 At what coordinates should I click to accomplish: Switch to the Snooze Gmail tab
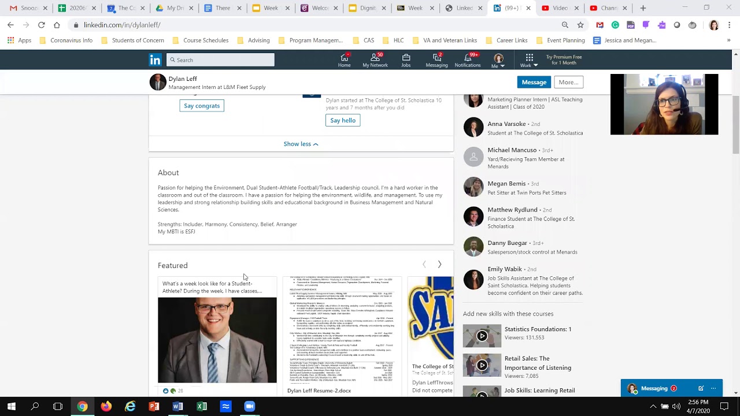pos(27,8)
